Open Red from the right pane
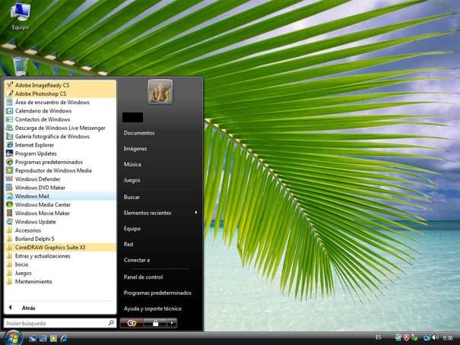The height and width of the screenshot is (345, 460). (128, 244)
